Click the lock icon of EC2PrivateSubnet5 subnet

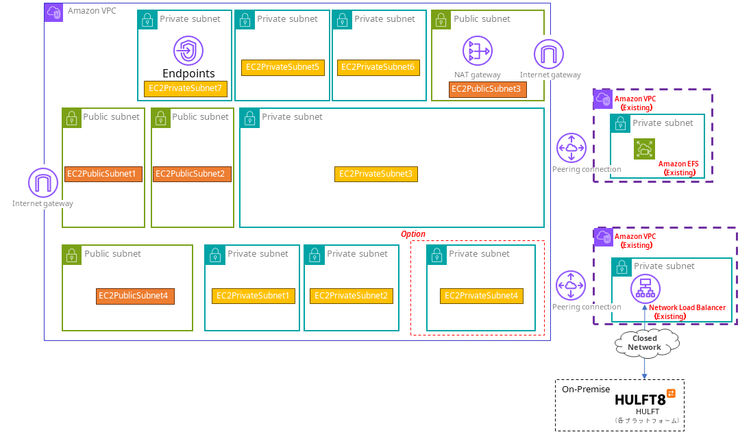pos(245,20)
